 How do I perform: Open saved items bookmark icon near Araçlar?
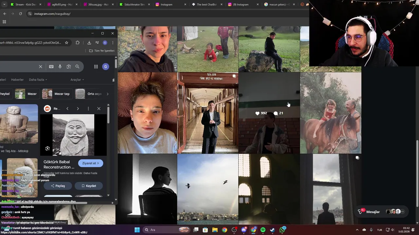tap(113, 80)
